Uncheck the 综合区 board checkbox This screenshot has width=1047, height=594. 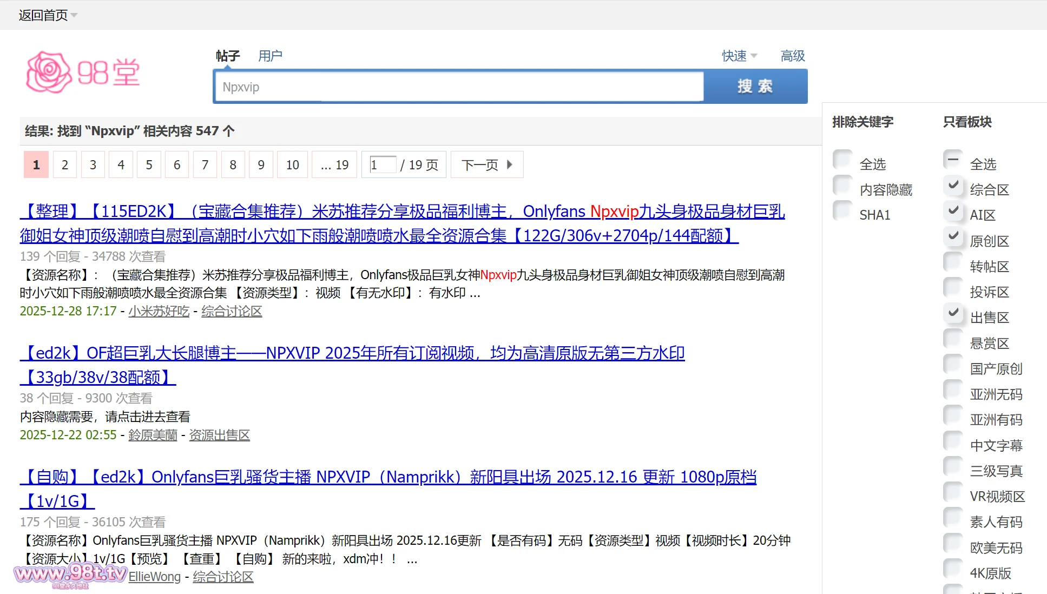pos(953,185)
